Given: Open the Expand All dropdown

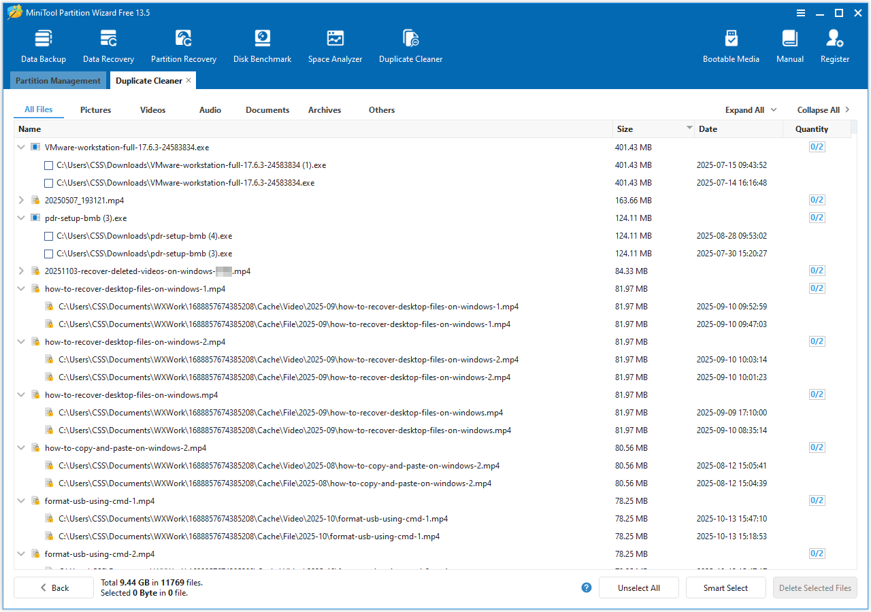Looking at the screenshot, I should coord(751,110).
